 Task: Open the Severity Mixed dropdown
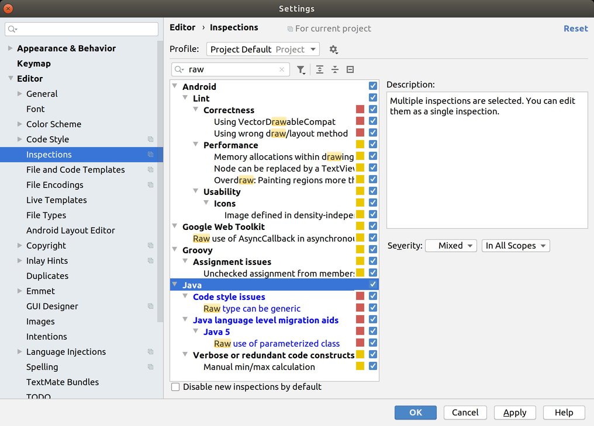tap(451, 246)
